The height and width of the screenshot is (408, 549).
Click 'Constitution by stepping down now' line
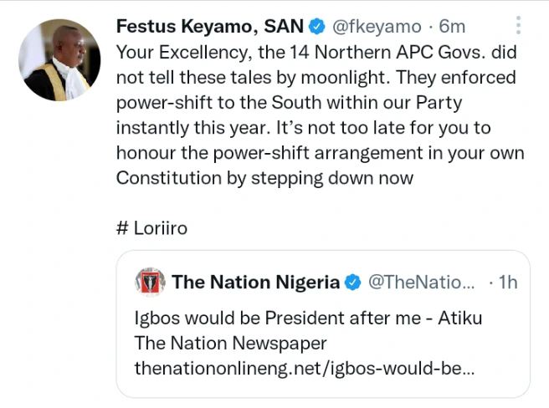click(265, 178)
